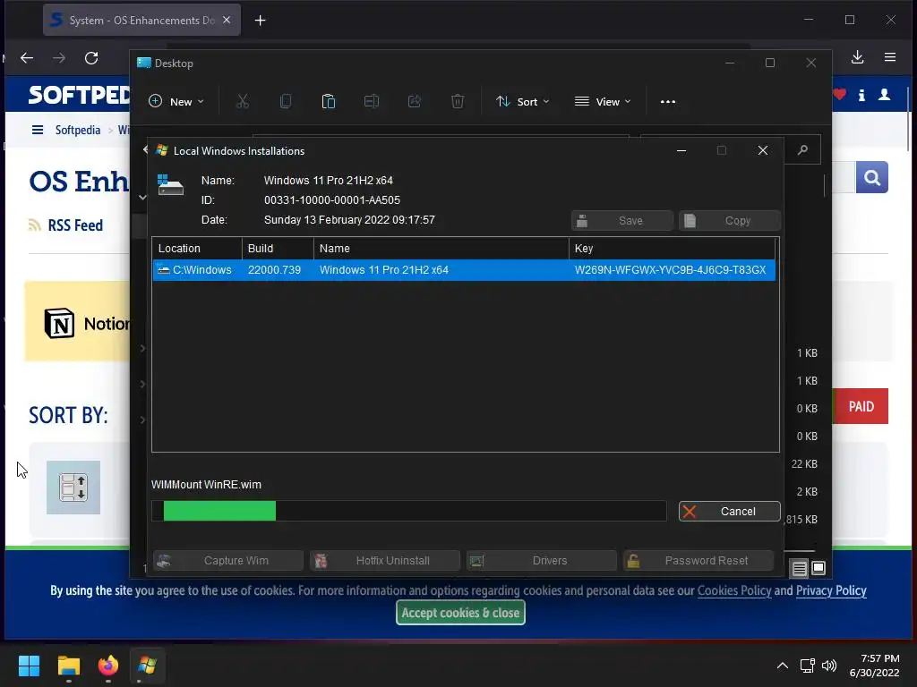
Task: Click the Notion advertisement logo
Action: coord(60,323)
